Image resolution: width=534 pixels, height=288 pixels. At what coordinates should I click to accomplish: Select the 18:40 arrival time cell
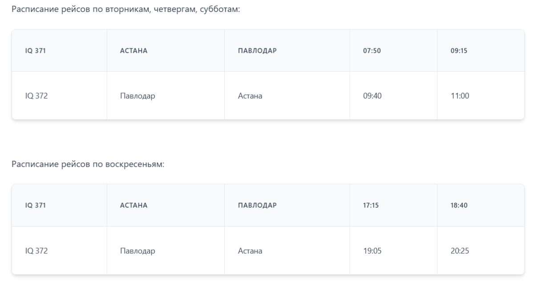pos(481,205)
